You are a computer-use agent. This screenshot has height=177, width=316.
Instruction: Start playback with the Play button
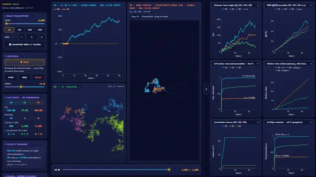click(x=25, y=62)
